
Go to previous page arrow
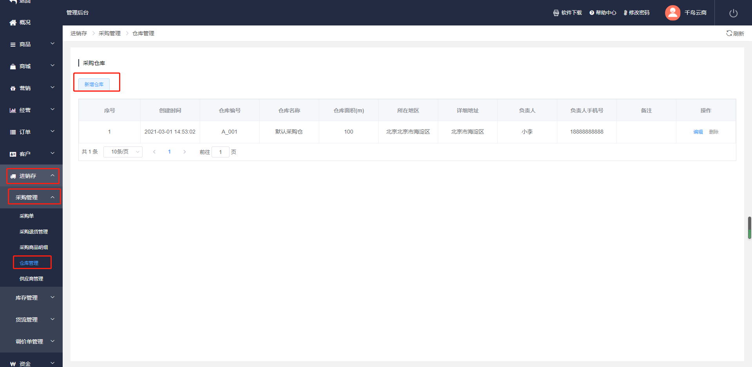(x=154, y=152)
